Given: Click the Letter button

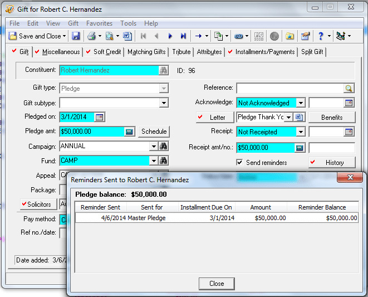Looking at the screenshot, I should click(x=215, y=117).
